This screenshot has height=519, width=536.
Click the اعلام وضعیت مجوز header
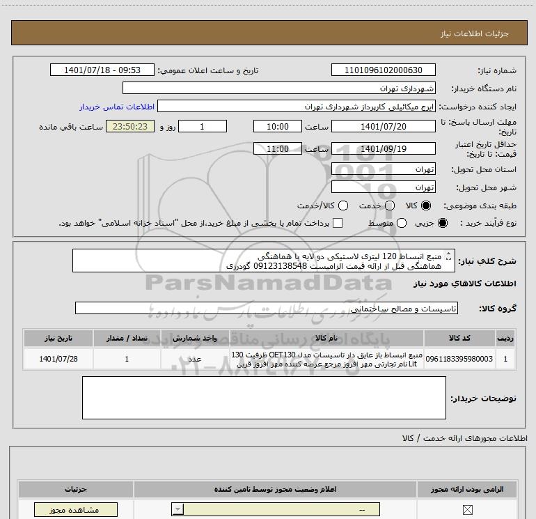pos(275,489)
